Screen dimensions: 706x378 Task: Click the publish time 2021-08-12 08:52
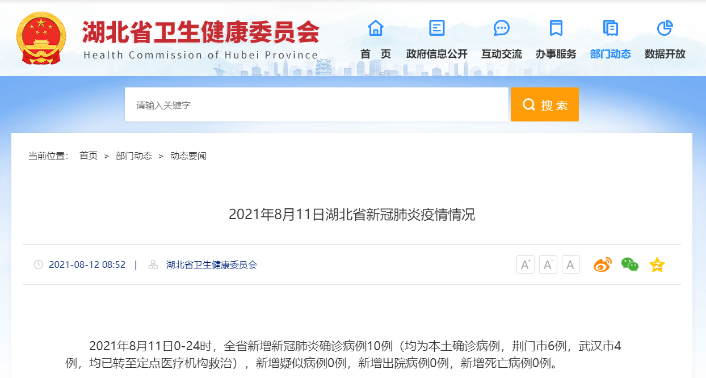point(87,264)
